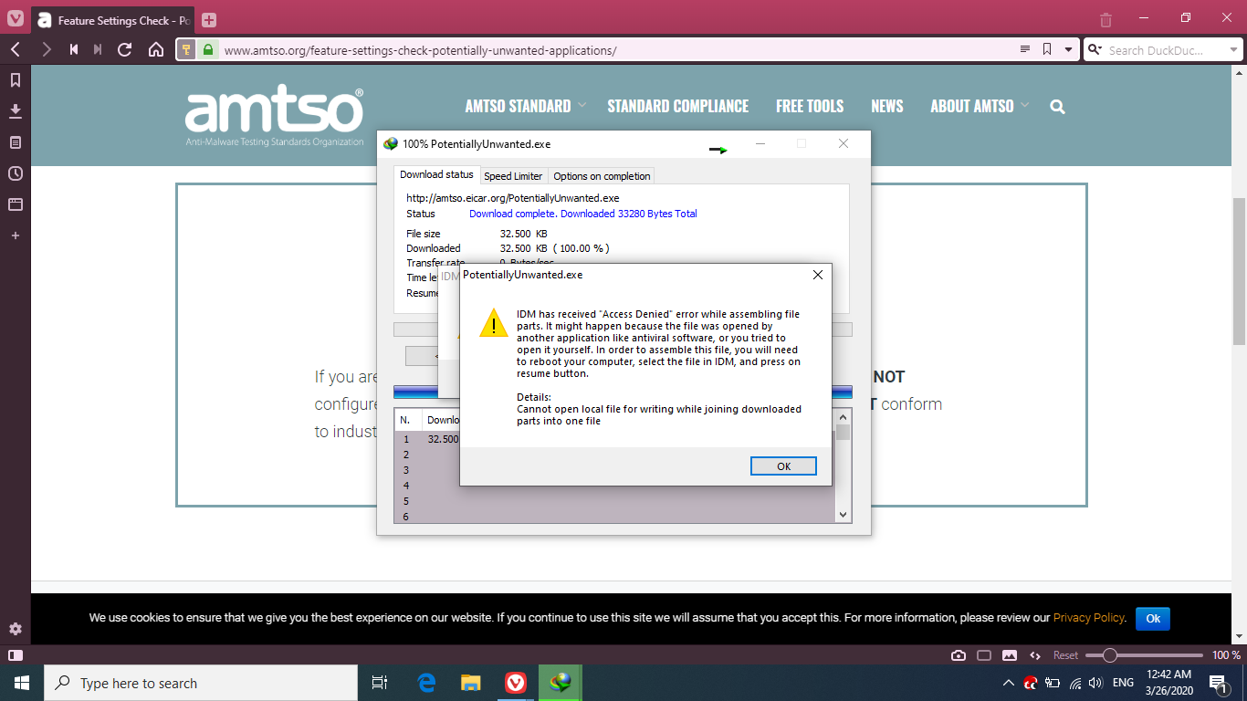The image size is (1247, 701).
Task: Toggle the side panel visibility
Action: click(15, 655)
